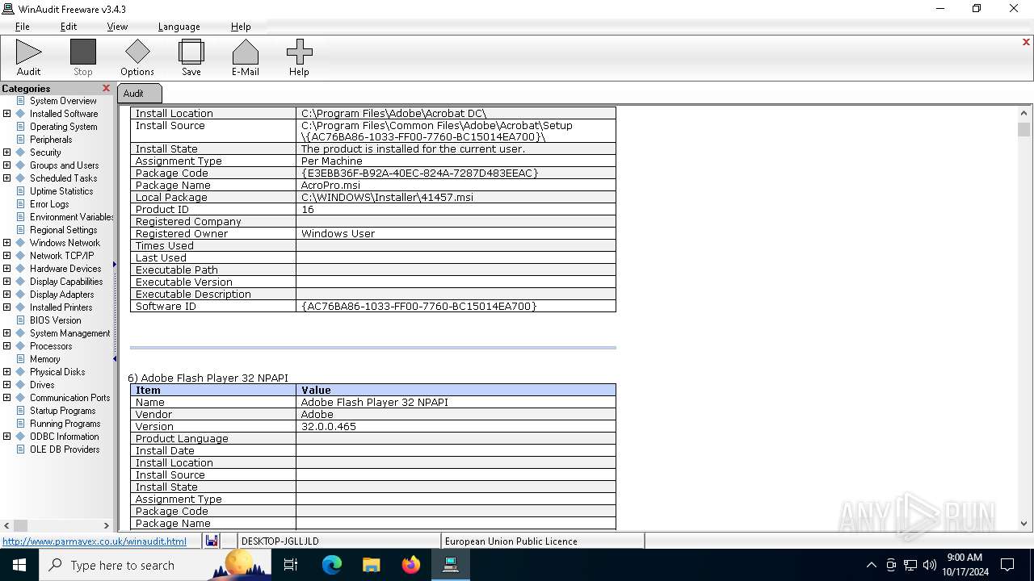Open the notification center icon

(x=1007, y=565)
